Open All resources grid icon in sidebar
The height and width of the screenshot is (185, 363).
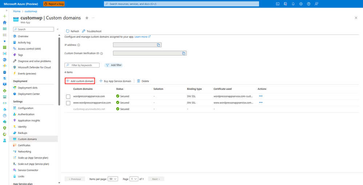[x=5, y=47]
